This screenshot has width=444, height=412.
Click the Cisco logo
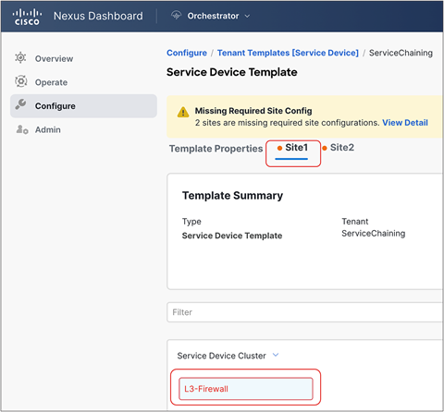[x=27, y=17]
